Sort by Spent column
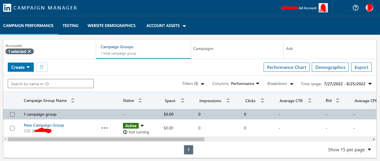The height and width of the screenshot is (161, 380). [x=183, y=100]
